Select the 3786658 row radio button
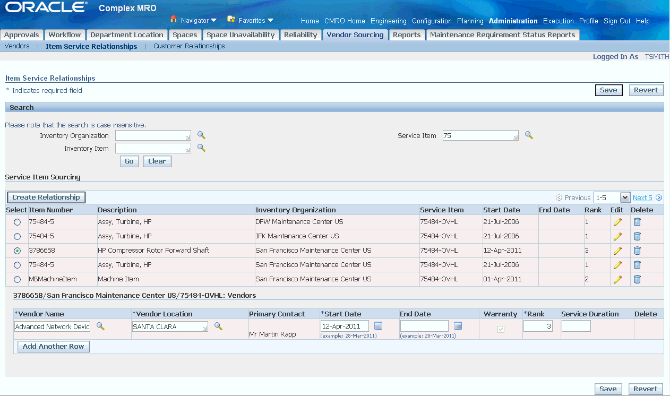 (18, 251)
